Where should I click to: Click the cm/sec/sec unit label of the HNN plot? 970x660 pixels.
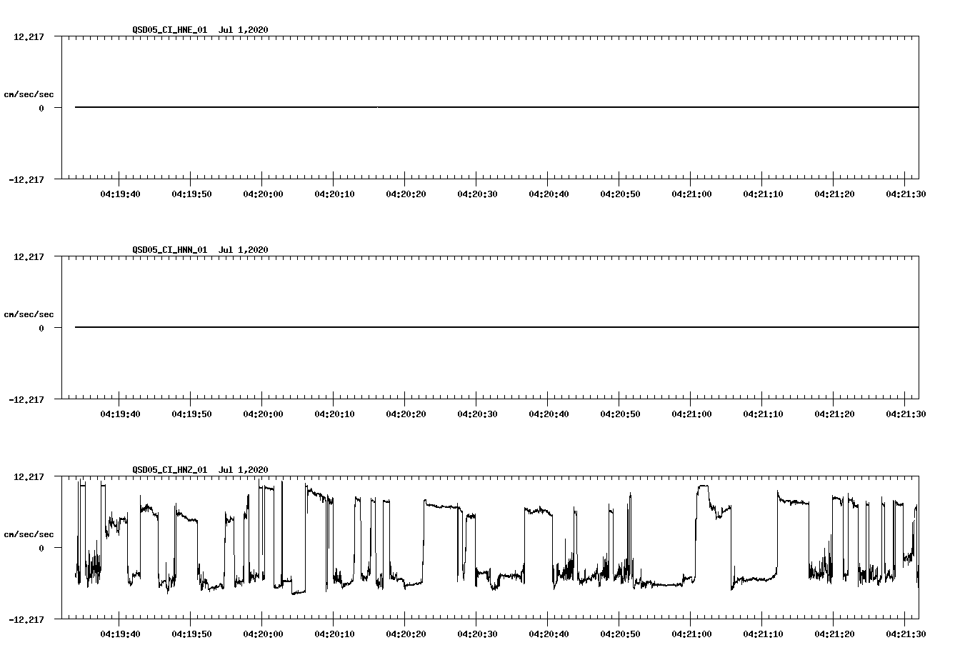[x=29, y=314]
